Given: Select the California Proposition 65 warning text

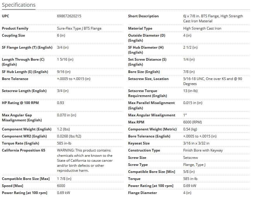Looking at the screenshot, I should (x=85, y=160).
